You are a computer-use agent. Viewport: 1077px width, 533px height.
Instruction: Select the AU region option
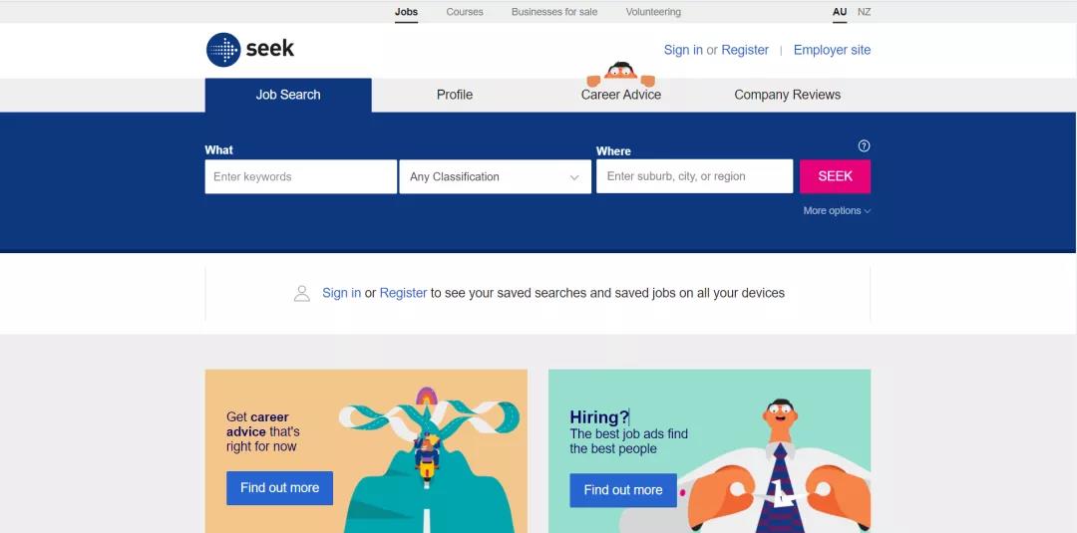pos(840,12)
